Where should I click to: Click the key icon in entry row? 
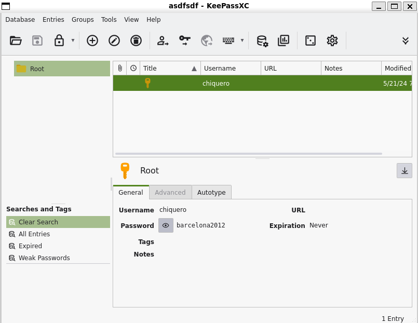(x=147, y=83)
